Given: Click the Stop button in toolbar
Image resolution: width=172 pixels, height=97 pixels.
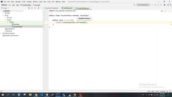Looking at the screenshot, I should 161,5.
